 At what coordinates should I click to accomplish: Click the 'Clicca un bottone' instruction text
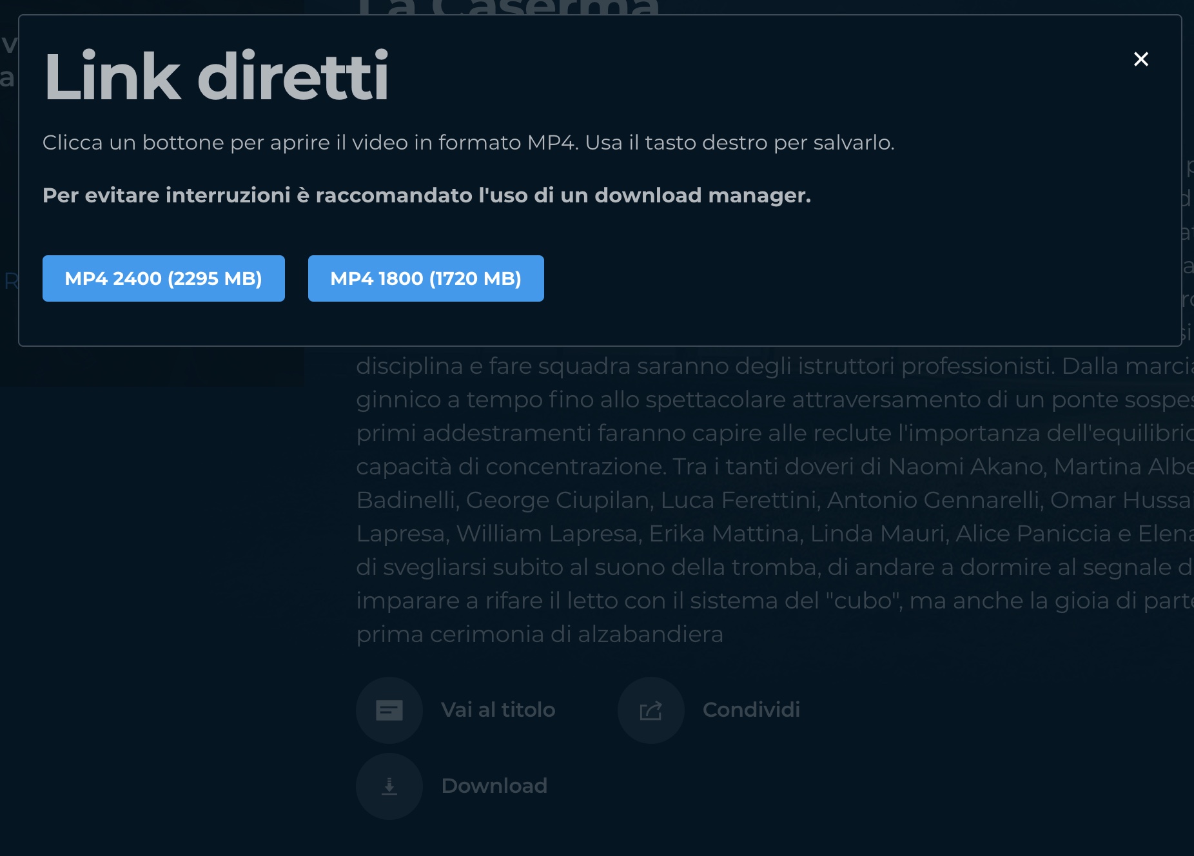point(468,142)
